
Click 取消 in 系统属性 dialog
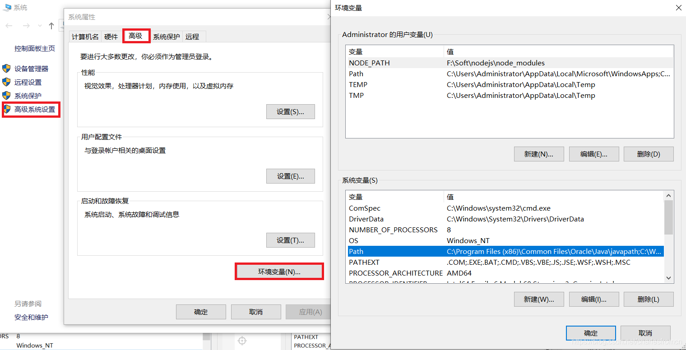point(256,312)
